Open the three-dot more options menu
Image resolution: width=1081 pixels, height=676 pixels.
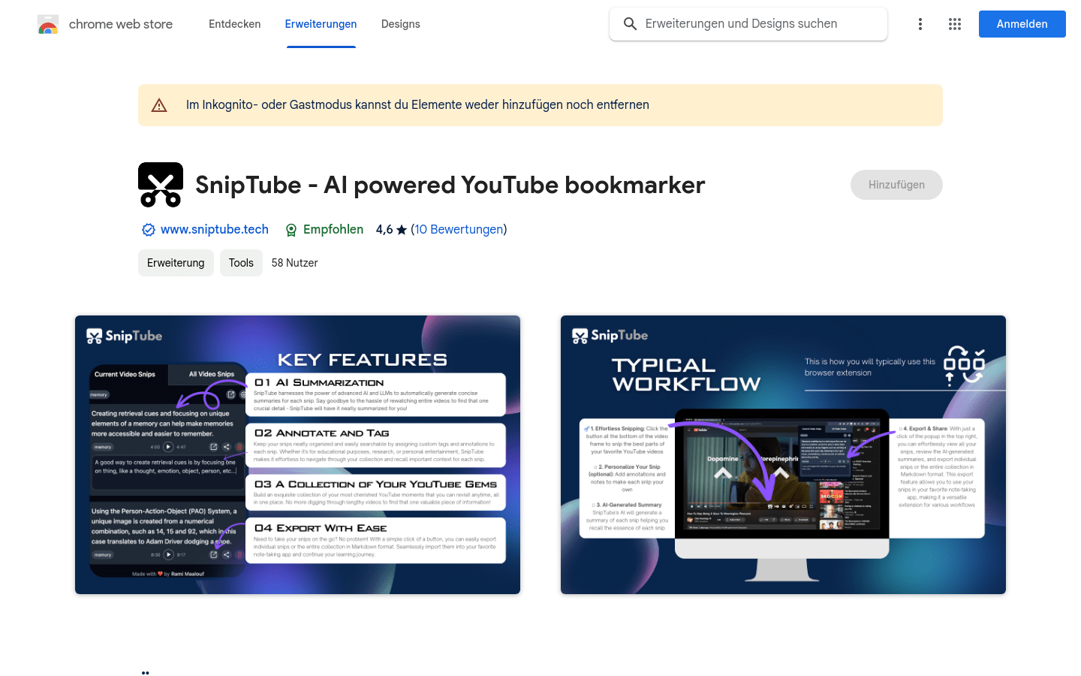(x=920, y=24)
